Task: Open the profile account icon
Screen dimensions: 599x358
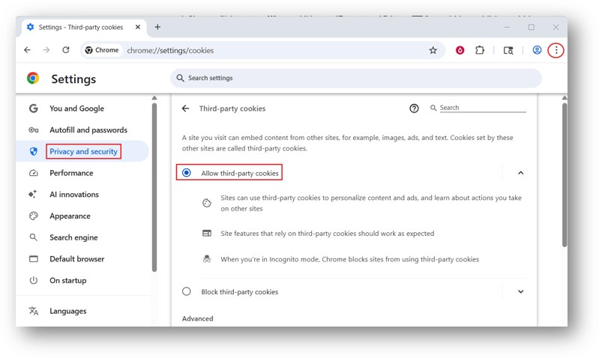Action: (x=537, y=50)
